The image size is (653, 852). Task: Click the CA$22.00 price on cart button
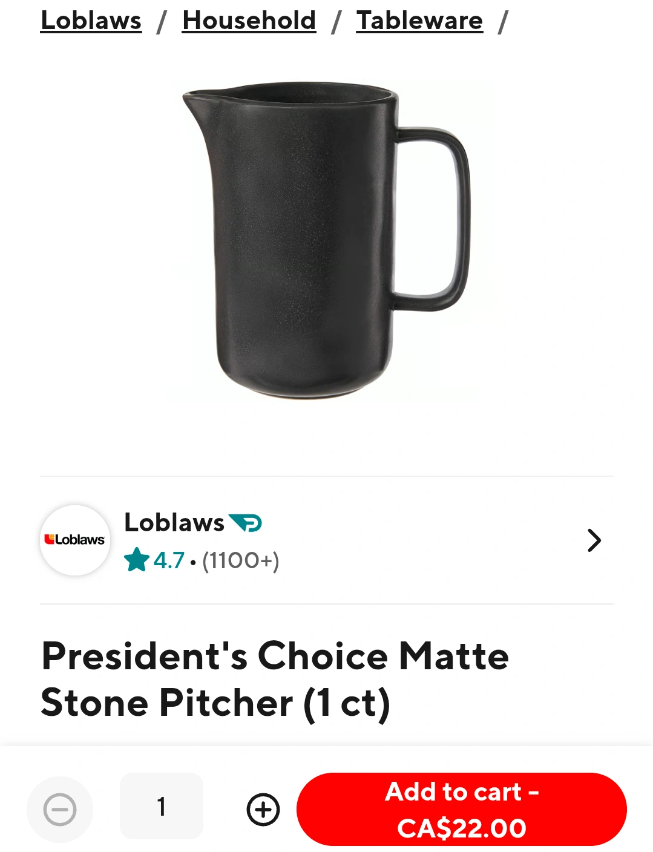tap(462, 828)
